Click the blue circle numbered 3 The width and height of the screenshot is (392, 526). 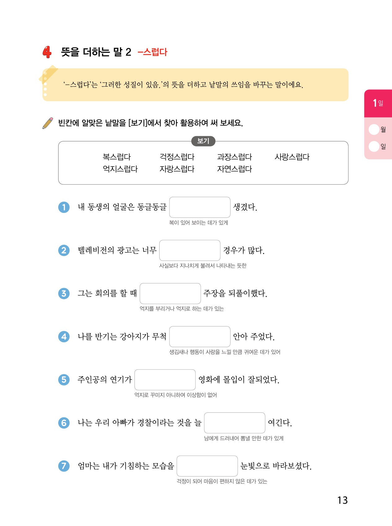tap(64, 293)
